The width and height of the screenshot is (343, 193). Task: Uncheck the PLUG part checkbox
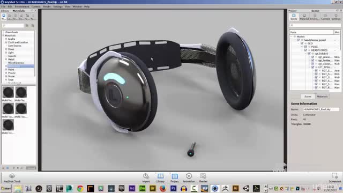pyautogui.click(x=305, y=47)
